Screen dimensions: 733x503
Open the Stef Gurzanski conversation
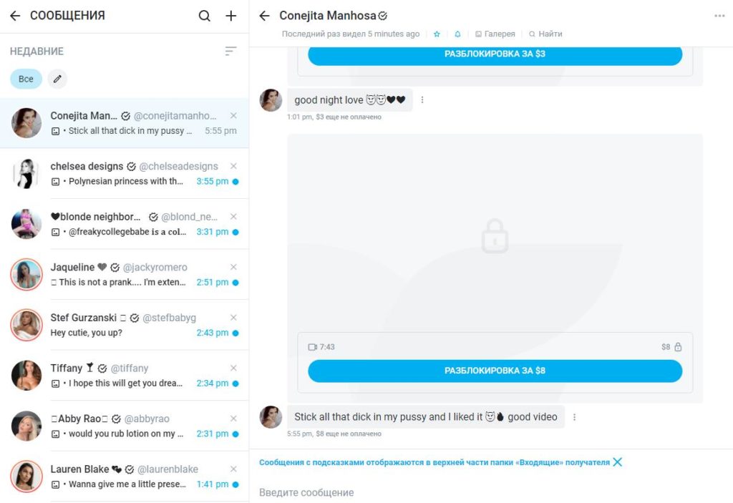[125, 325]
